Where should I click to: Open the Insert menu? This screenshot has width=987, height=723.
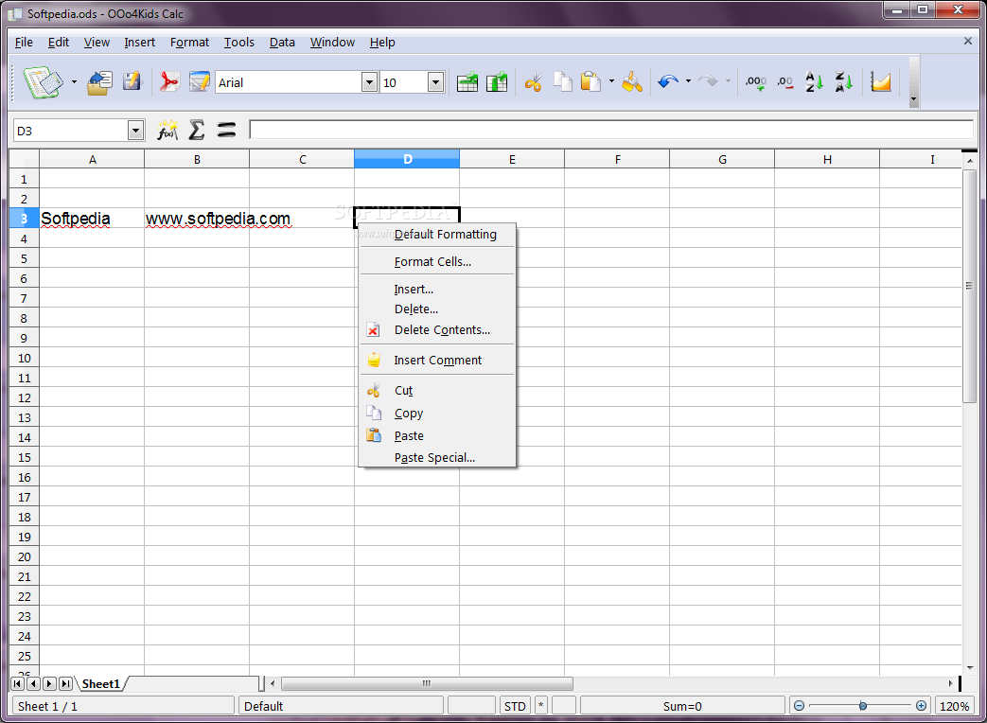pos(140,43)
